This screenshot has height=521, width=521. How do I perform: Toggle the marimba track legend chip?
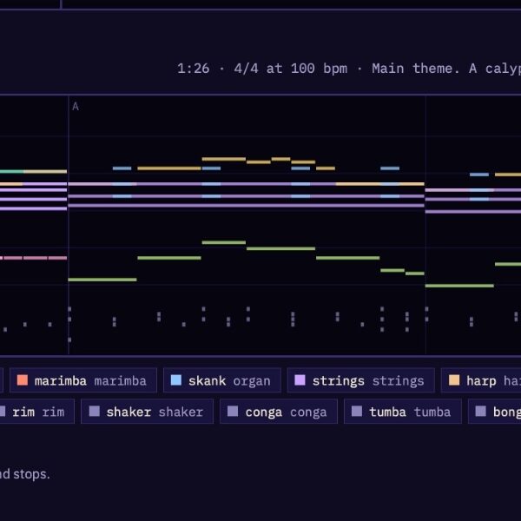(83, 380)
